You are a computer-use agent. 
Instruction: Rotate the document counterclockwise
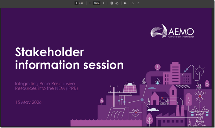tap(117, 3)
